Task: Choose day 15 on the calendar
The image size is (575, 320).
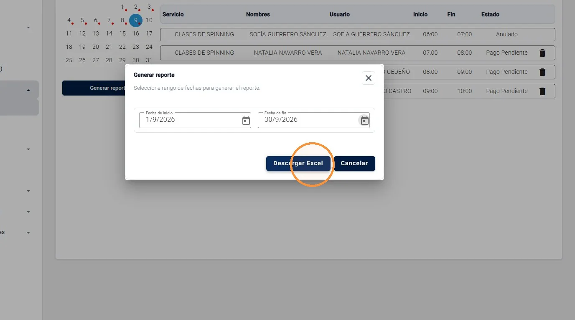Action: (x=122, y=33)
